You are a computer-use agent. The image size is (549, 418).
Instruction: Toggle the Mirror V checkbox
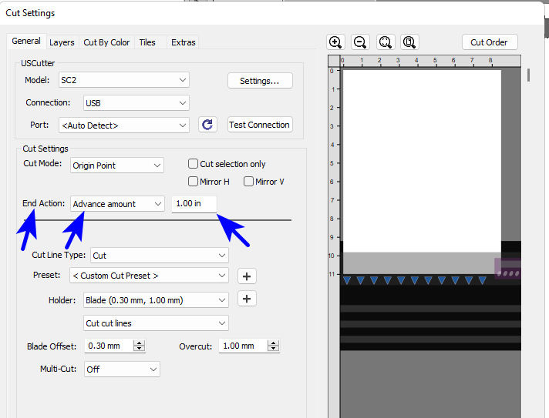pyautogui.click(x=248, y=182)
